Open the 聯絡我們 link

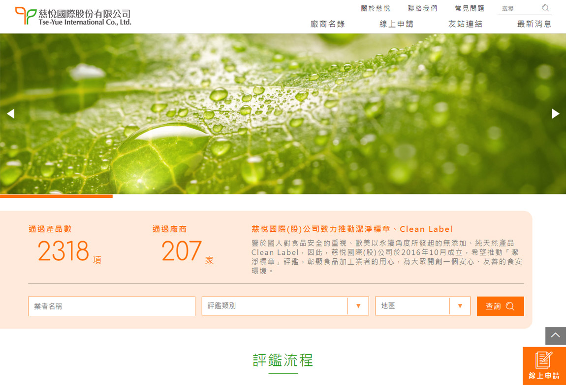click(x=422, y=8)
